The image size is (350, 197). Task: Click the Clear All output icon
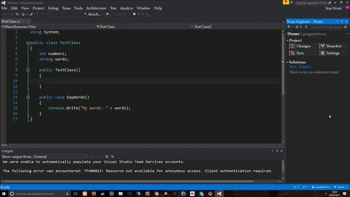[107, 157]
